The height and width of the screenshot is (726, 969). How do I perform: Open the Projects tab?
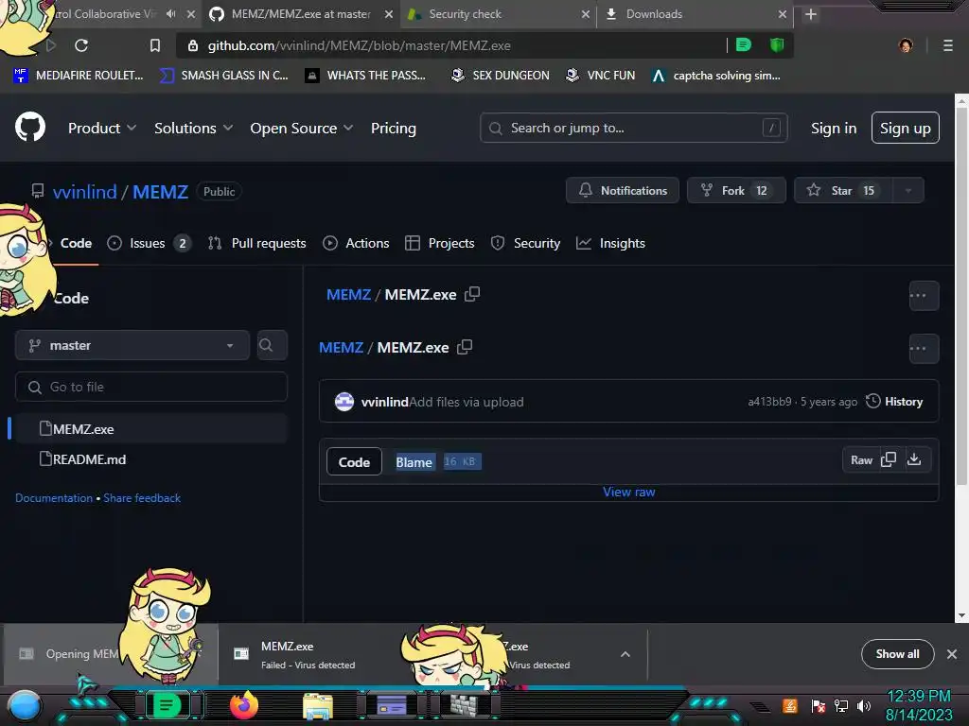pos(439,243)
